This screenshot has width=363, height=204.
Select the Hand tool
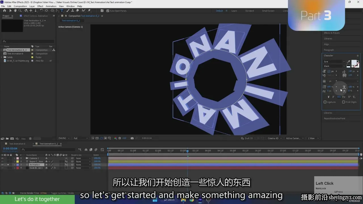[15, 10]
